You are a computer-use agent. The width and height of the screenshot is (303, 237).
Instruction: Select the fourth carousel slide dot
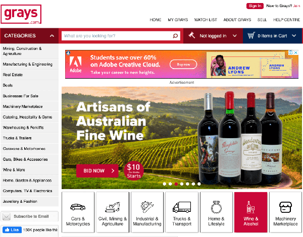coord(182,184)
